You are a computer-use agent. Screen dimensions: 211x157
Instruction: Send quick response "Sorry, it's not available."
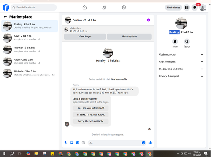tap(91, 121)
